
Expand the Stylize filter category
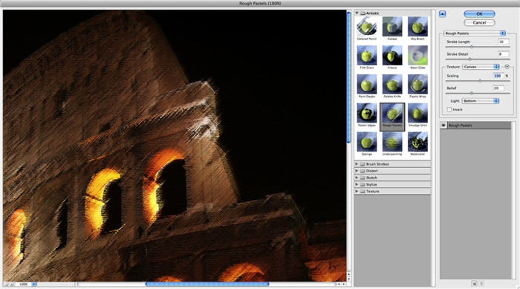point(357,185)
